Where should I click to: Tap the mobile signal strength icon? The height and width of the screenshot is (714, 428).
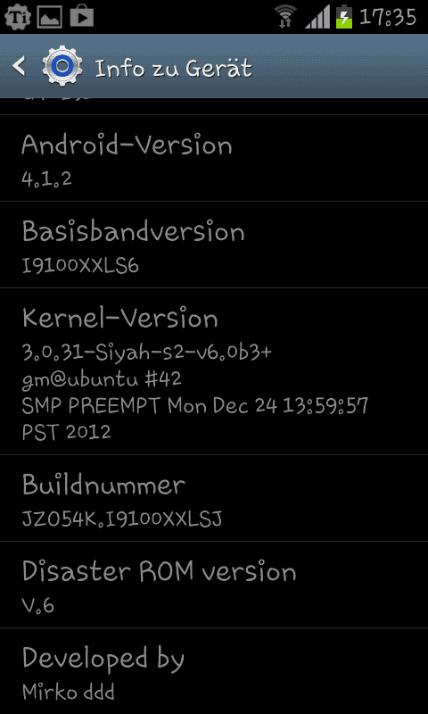[317, 18]
